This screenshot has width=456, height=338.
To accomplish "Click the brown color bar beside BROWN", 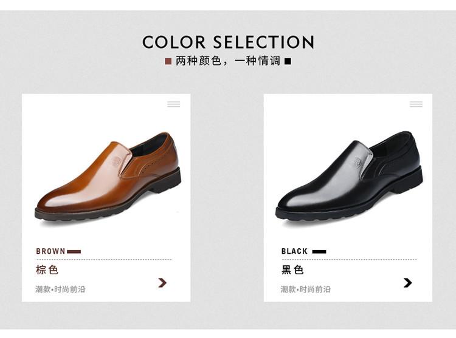I will click(74, 252).
